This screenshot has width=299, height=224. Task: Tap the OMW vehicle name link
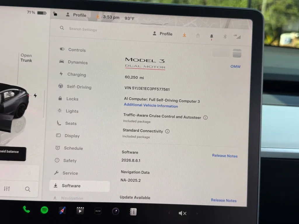point(236,66)
